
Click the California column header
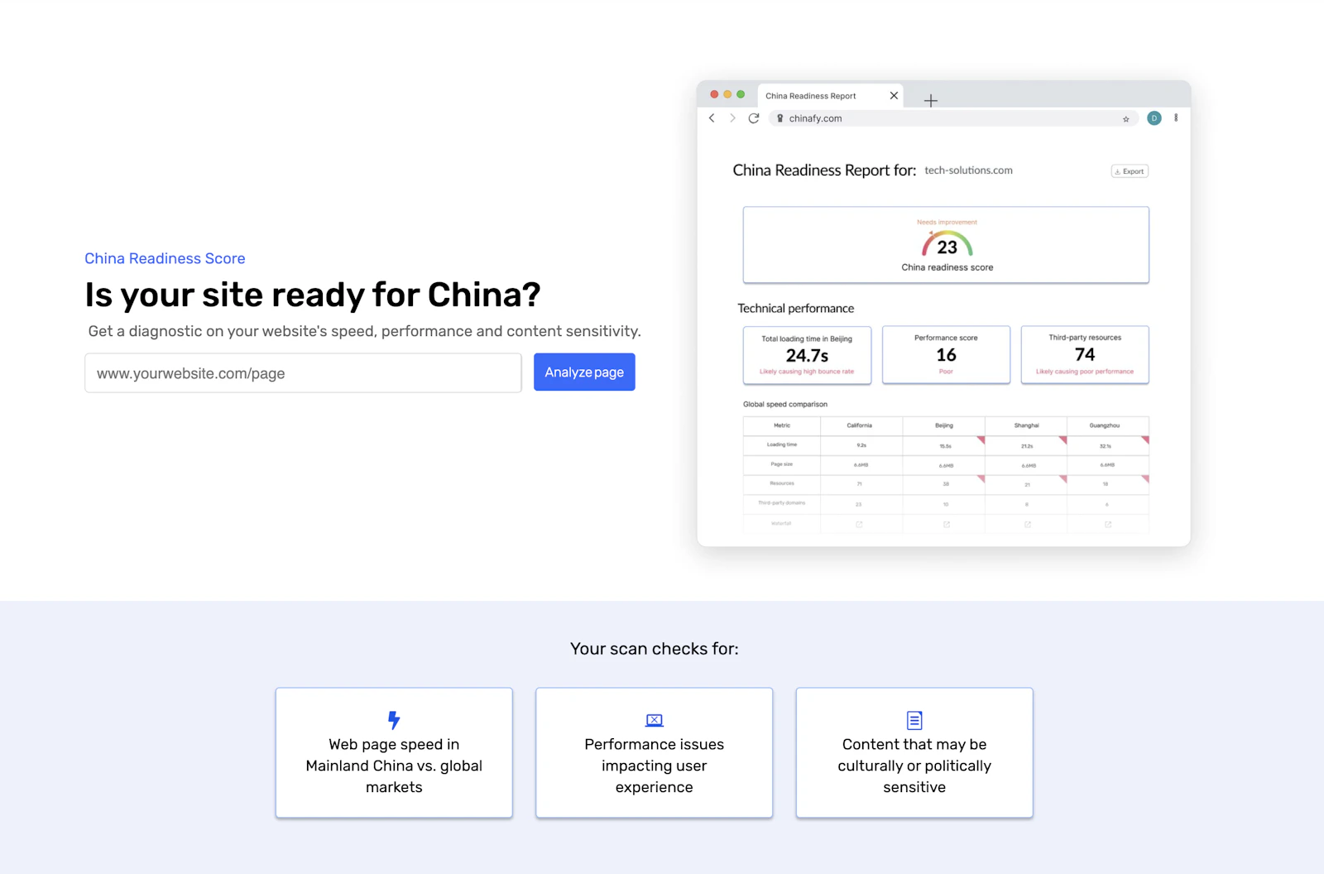[x=860, y=425]
